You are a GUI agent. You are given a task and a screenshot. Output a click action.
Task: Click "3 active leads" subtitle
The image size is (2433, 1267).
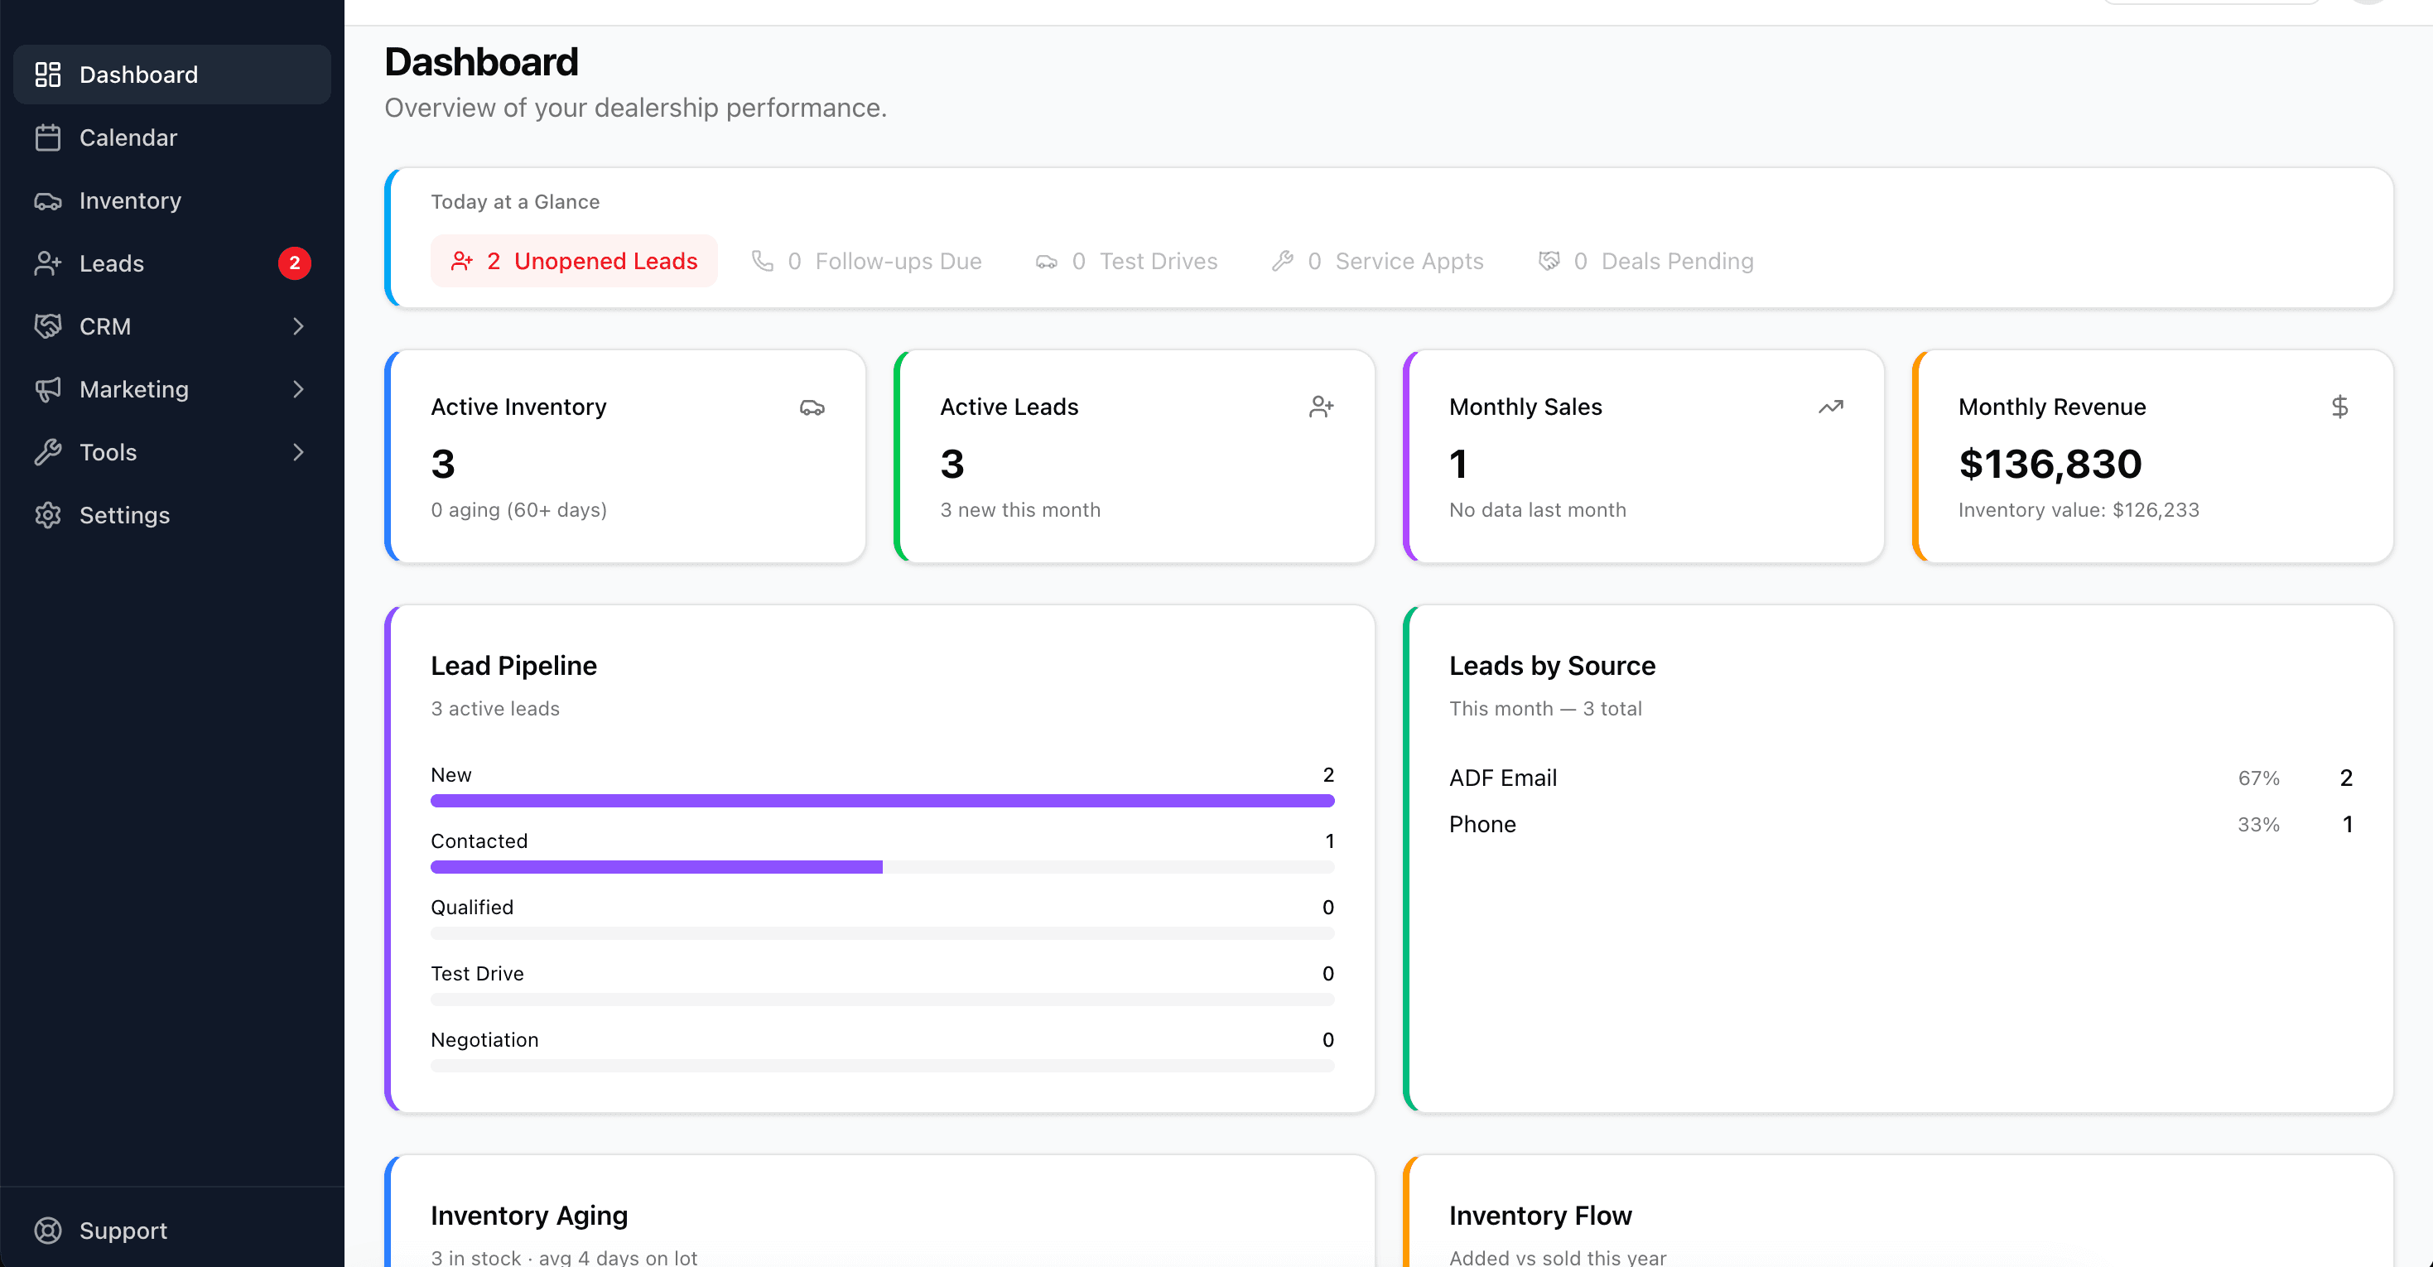[x=495, y=709]
